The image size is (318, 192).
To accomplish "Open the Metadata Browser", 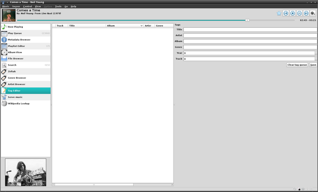I will [x=25, y=40].
